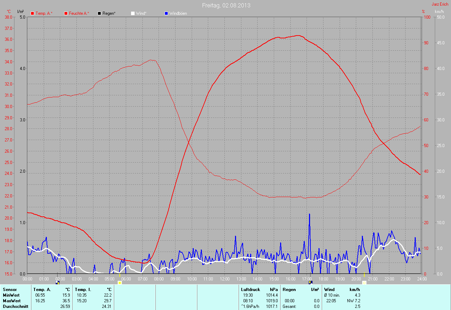Click the '18:00' label on the time axis
Image resolution: width=451 pixels, height=310 pixels.
323,279
